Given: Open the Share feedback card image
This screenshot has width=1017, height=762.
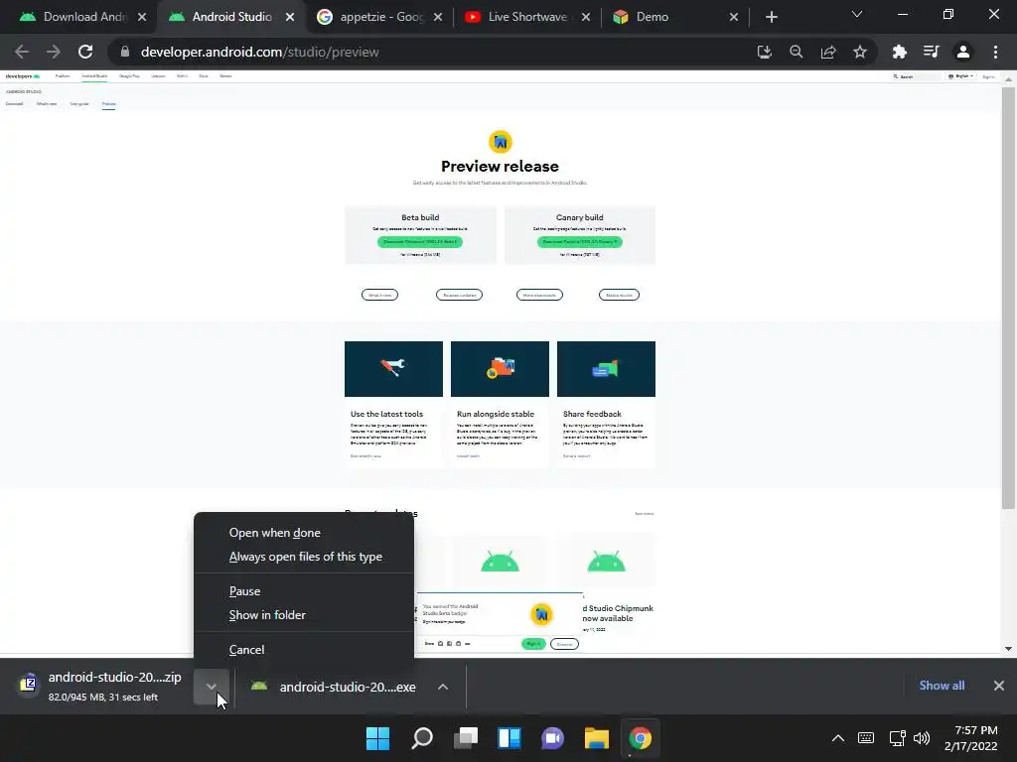Looking at the screenshot, I should (x=607, y=369).
